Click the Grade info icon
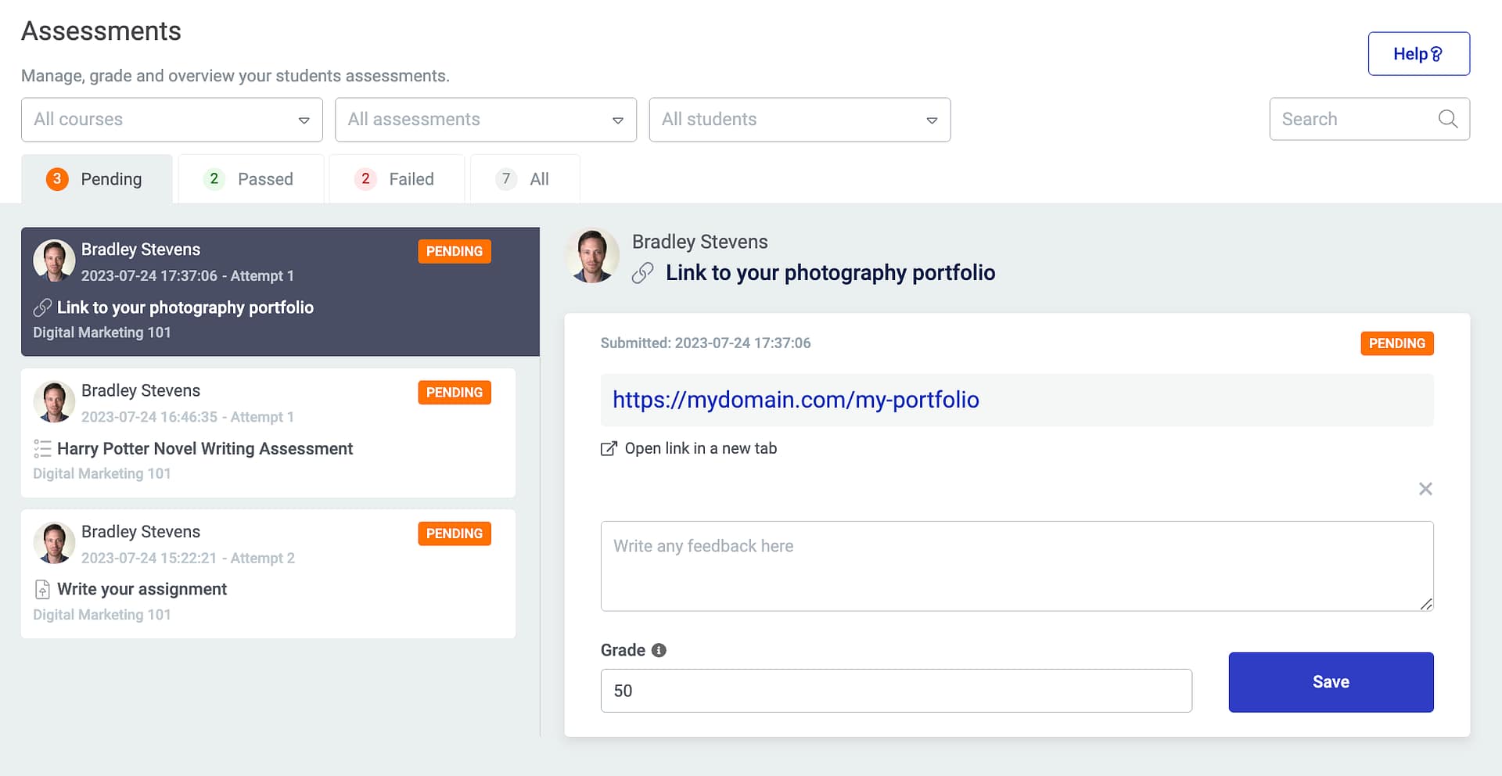Image resolution: width=1502 pixels, height=776 pixels. click(659, 650)
